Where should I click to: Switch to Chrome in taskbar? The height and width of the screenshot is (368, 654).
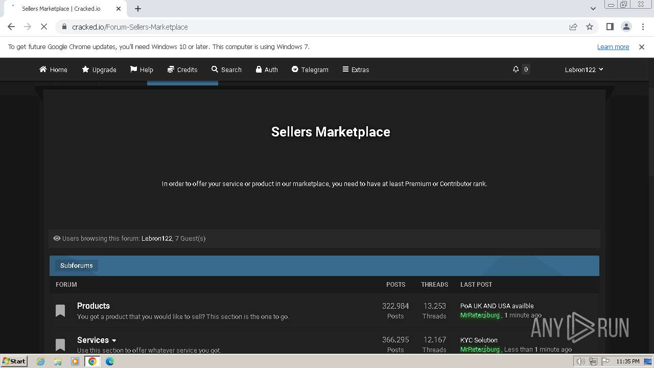click(92, 361)
